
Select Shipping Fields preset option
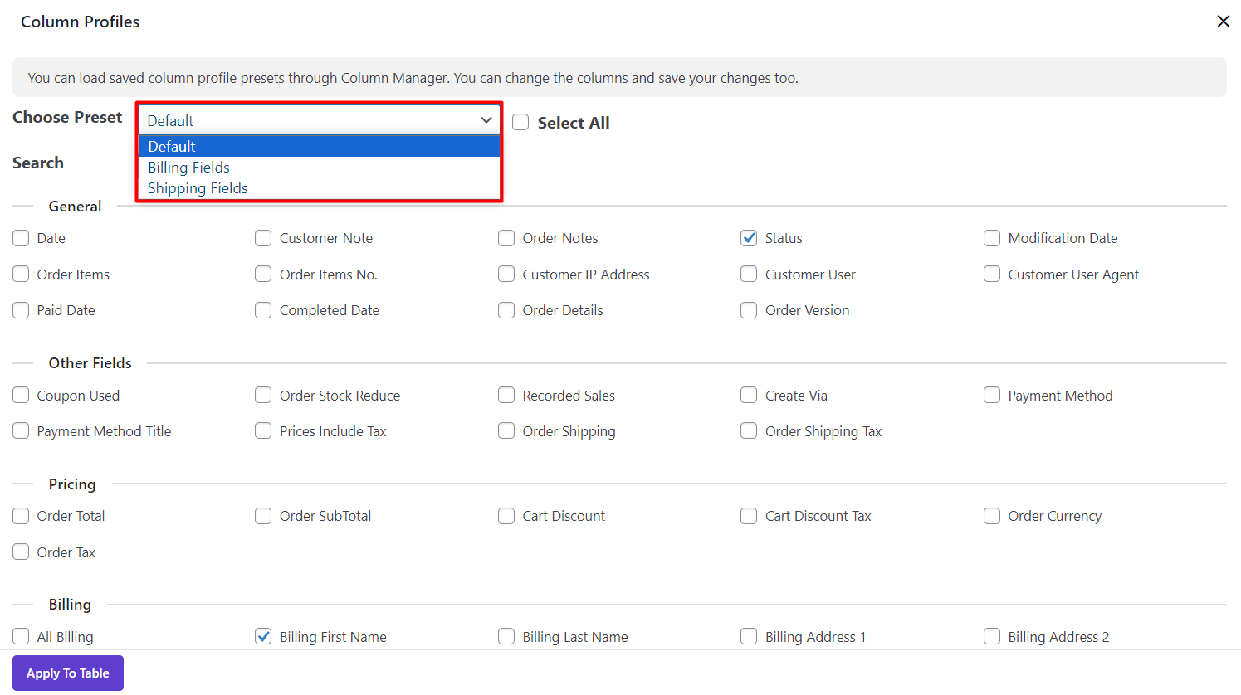pyautogui.click(x=198, y=188)
